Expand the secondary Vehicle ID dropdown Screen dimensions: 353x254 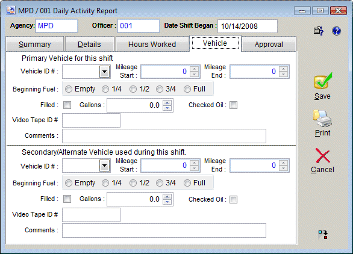point(104,166)
